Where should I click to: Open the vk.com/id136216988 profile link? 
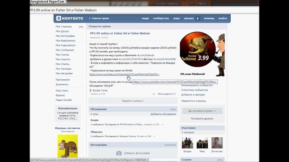pyautogui.click(x=164, y=59)
